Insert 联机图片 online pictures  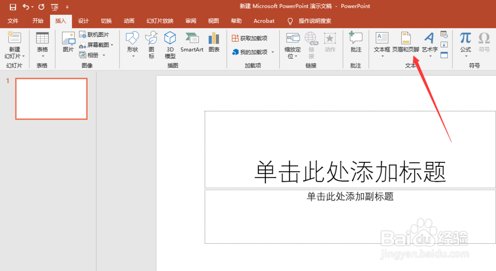[94, 35]
